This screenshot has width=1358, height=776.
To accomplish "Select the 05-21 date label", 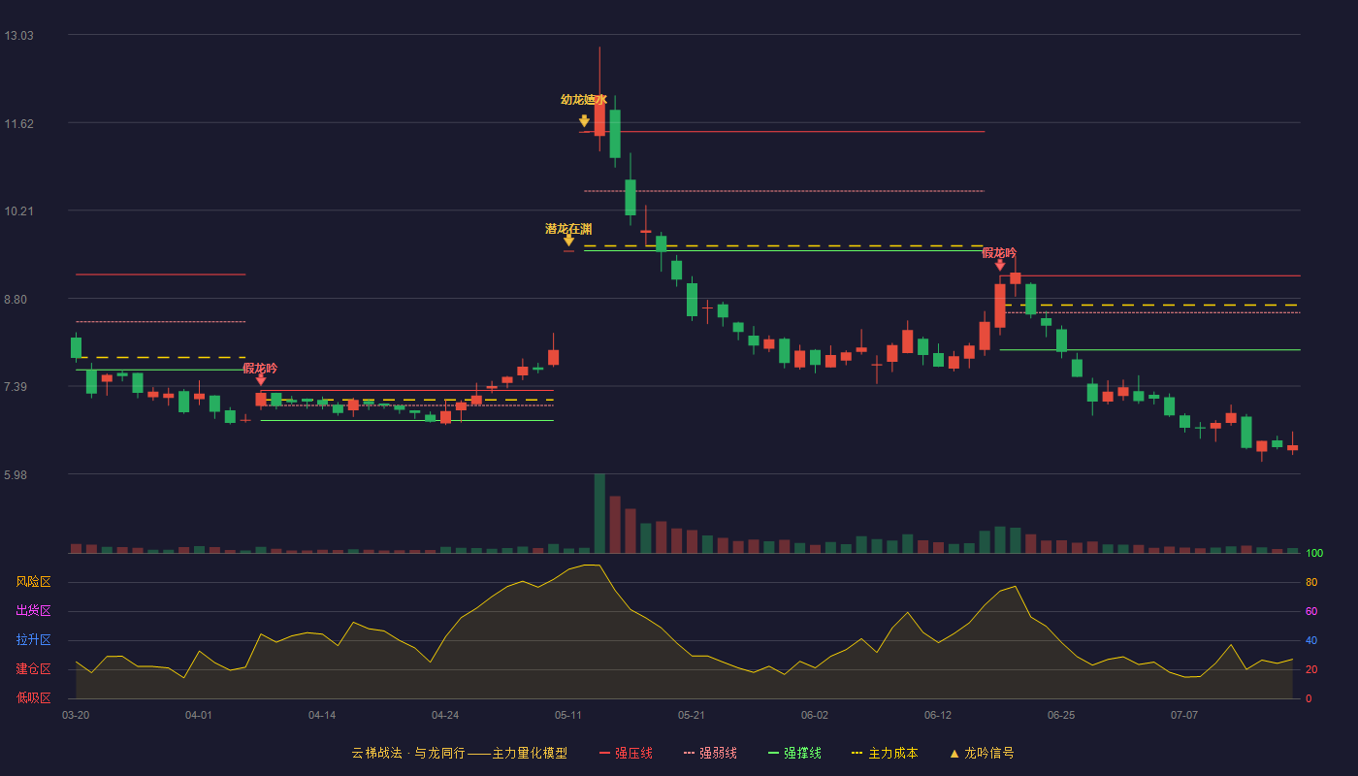I will point(692,715).
